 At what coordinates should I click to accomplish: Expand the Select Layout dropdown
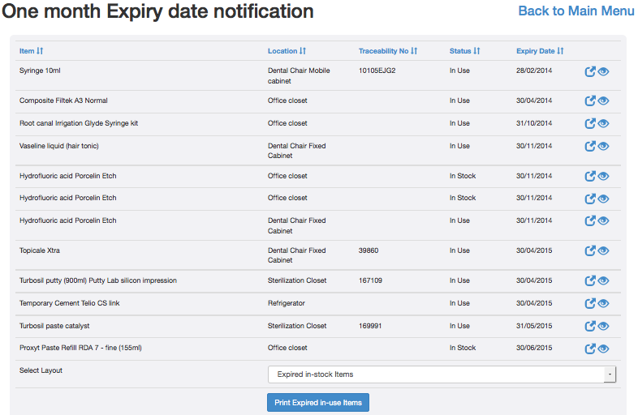point(442,374)
